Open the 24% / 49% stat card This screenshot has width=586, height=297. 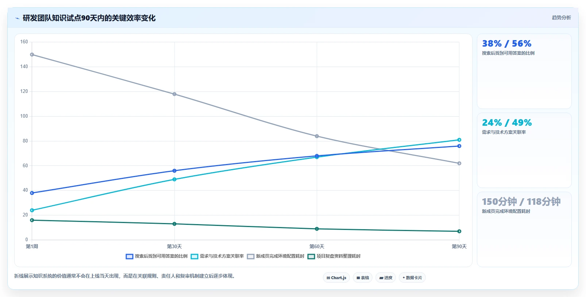(524, 151)
